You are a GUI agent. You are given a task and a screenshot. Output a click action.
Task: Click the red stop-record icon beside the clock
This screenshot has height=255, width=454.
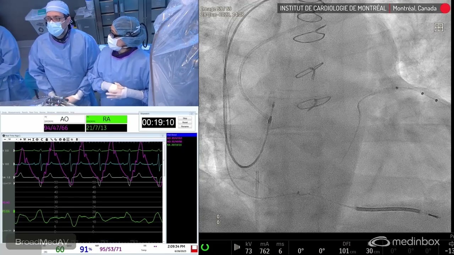coord(194,249)
